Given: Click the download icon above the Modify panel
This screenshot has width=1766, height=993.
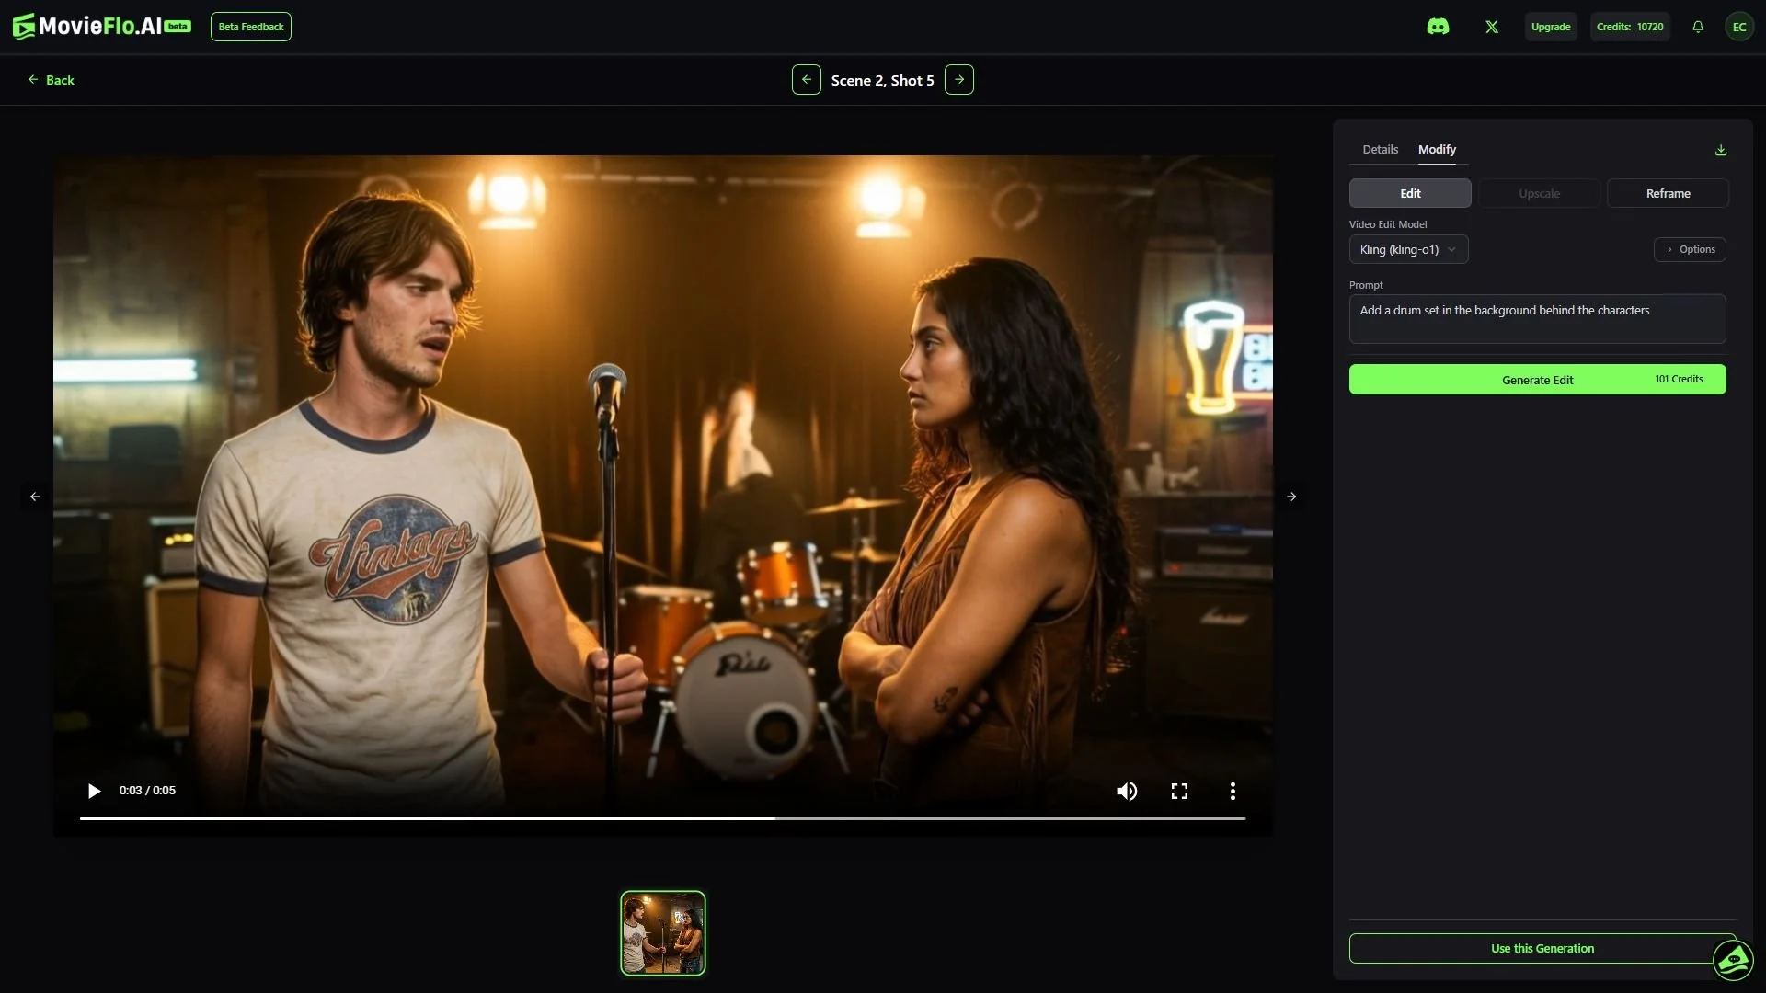Looking at the screenshot, I should click(1720, 149).
